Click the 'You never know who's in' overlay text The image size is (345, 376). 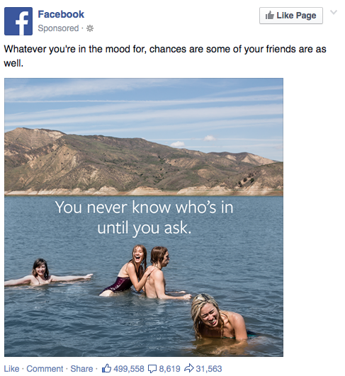144,207
